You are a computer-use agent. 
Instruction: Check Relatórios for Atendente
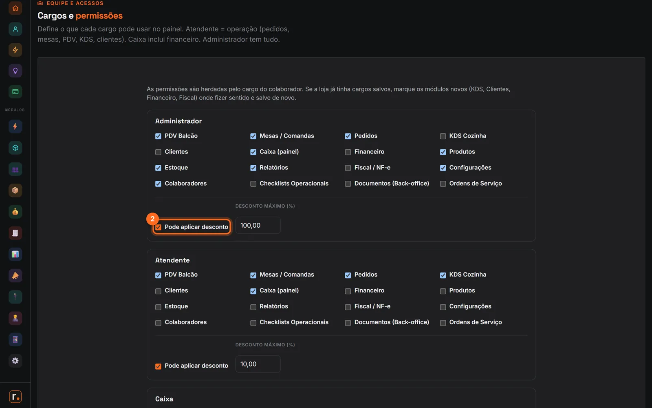point(253,307)
